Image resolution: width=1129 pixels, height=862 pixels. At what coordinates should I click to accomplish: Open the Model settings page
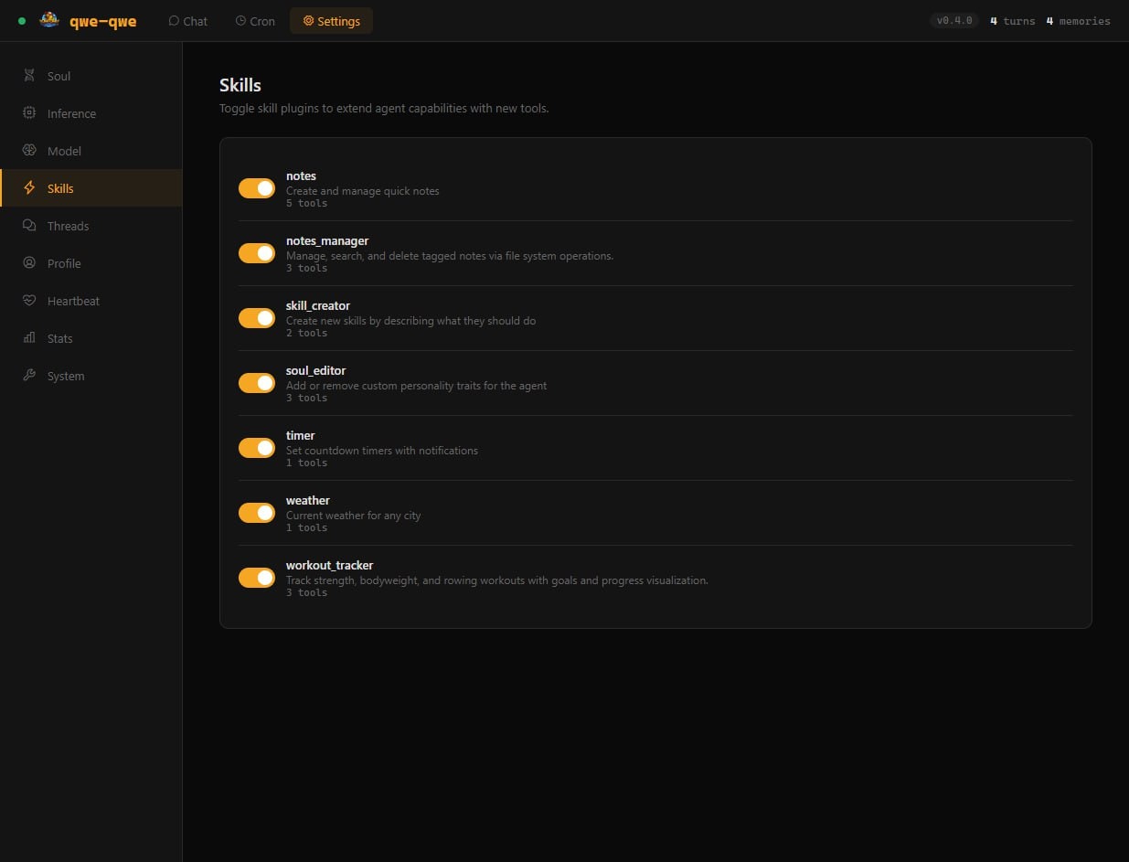click(64, 151)
